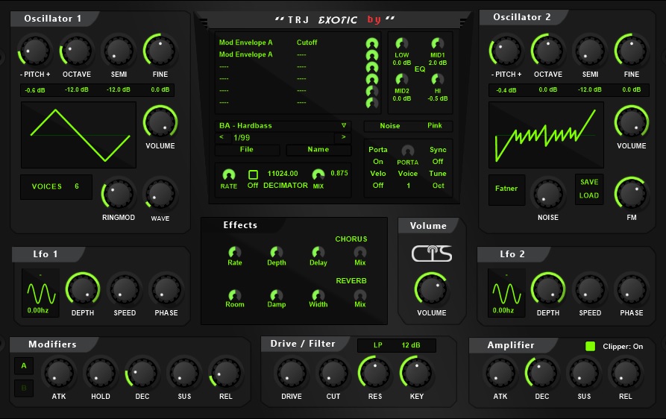Image resolution: width=666 pixels, height=419 pixels.
Task: Click the Oscillator 1 OCTAVE knob
Action: 77,51
